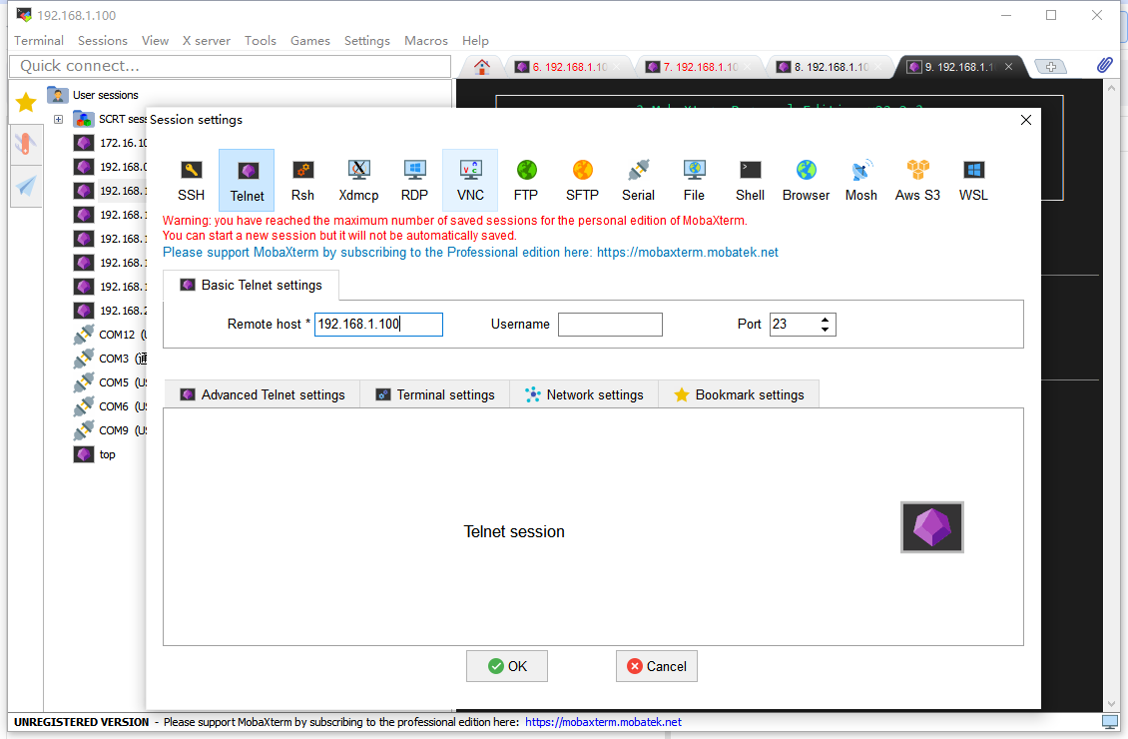Open the Terminal menu
This screenshot has height=739, width=1128.
click(39, 40)
